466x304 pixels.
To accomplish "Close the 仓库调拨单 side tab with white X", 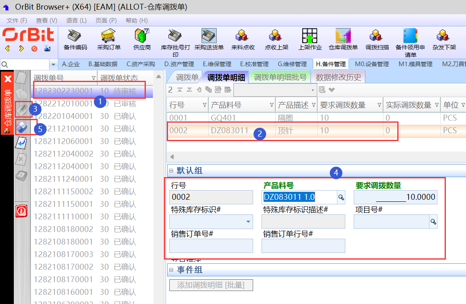I will coord(8,79).
